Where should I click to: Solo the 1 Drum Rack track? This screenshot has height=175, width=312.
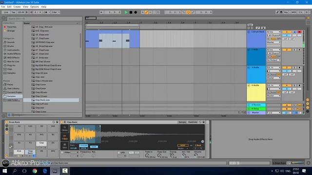(x=294, y=32)
